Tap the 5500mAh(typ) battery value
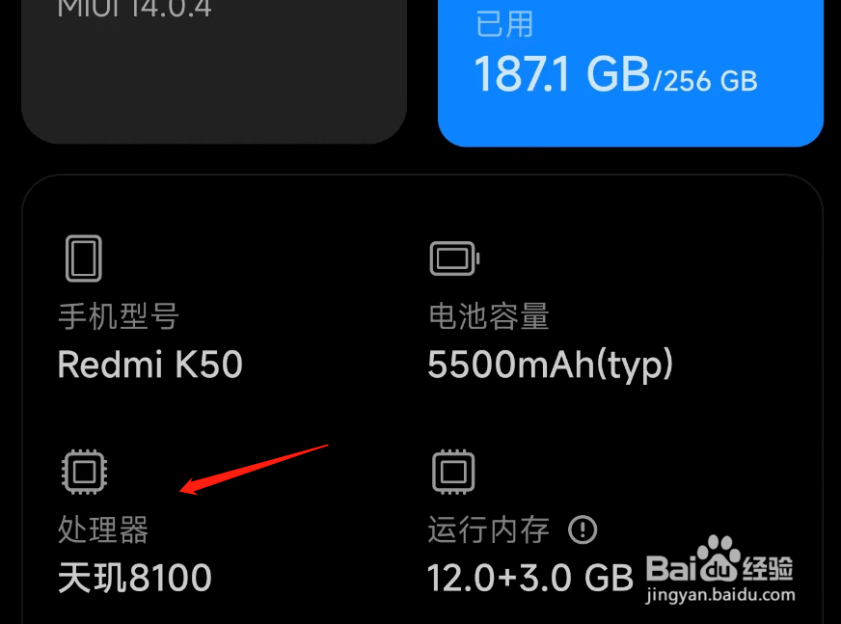841x624 pixels. coord(550,366)
